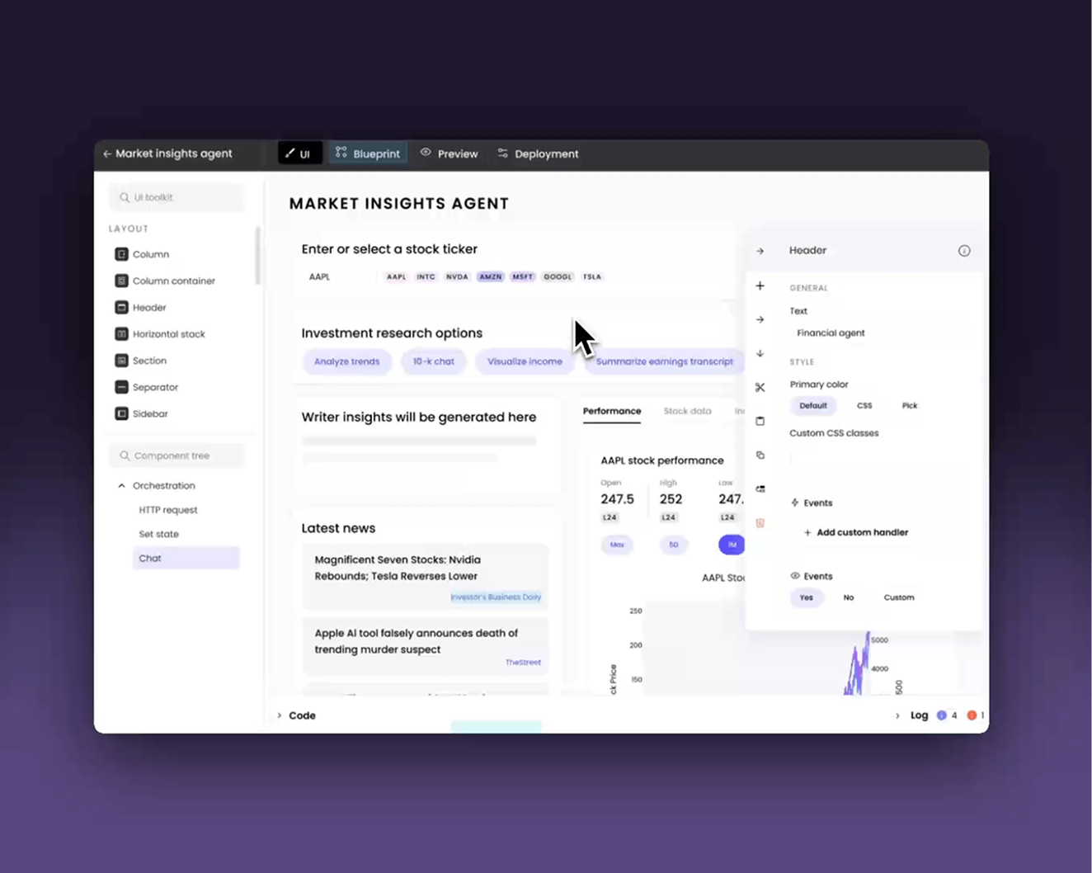Click the Add custom handler button
The image size is (1092, 873).
pos(855,532)
